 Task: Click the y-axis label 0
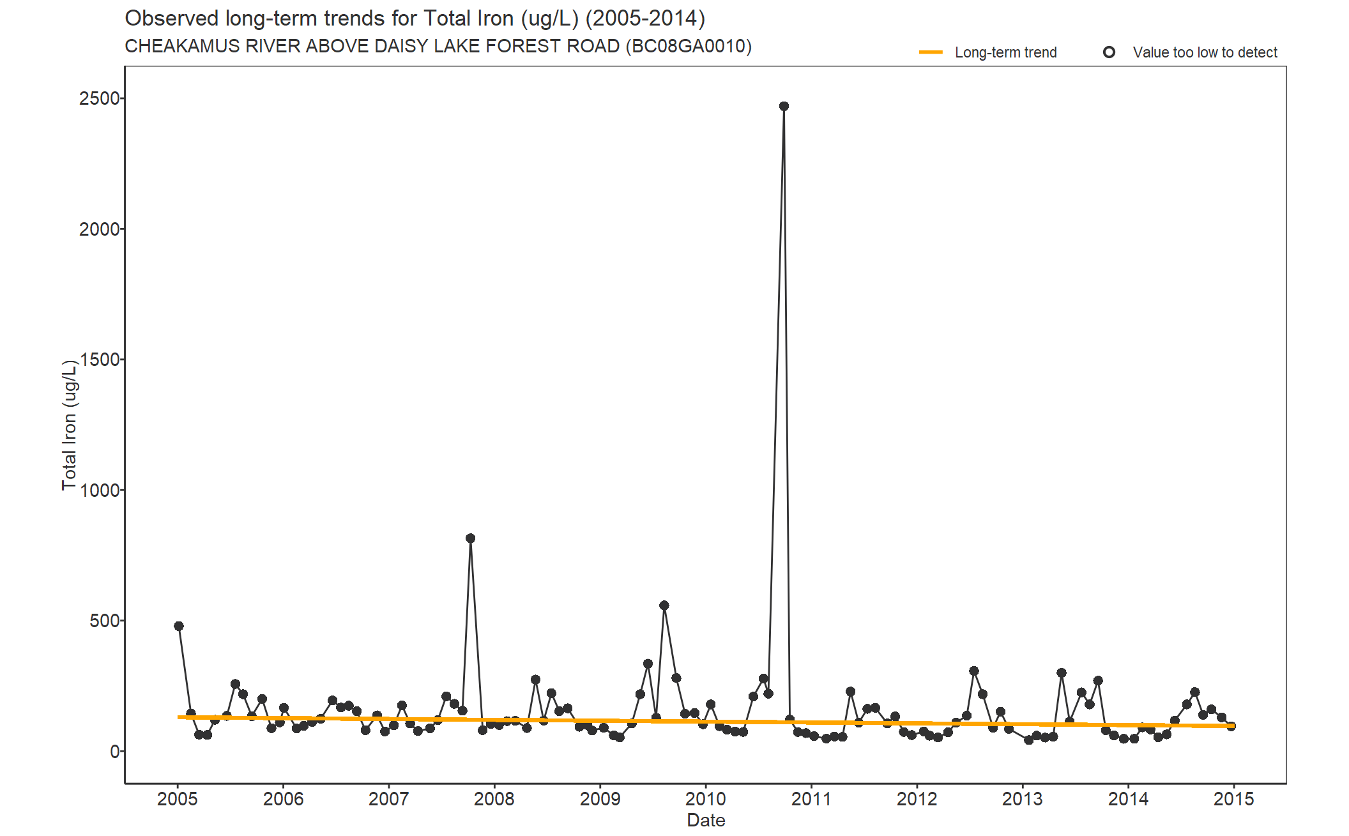tap(115, 752)
